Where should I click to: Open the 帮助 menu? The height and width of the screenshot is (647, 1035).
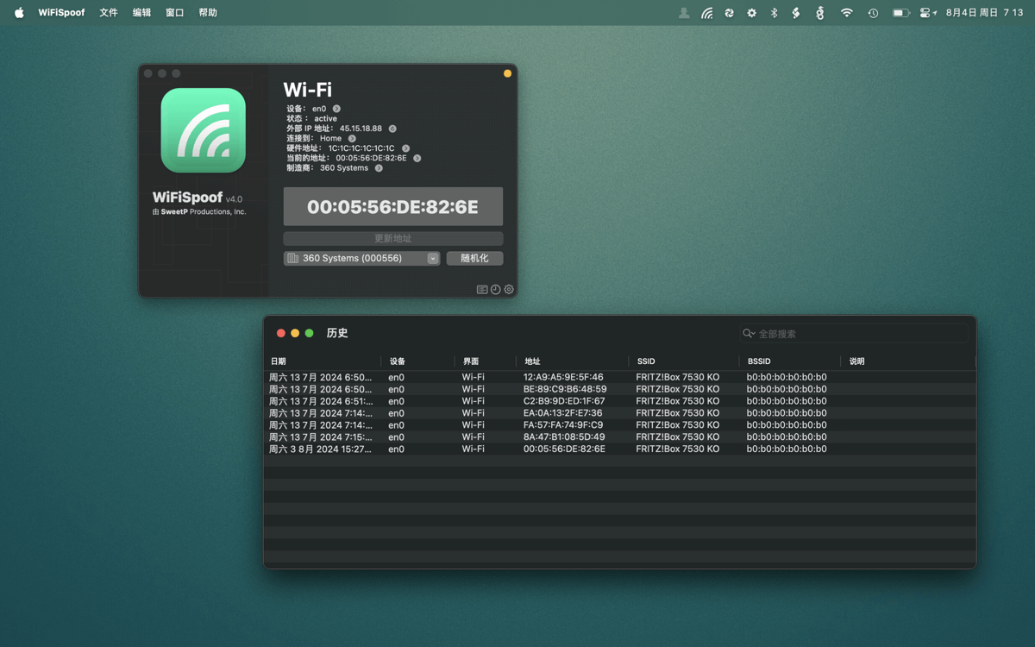click(208, 13)
